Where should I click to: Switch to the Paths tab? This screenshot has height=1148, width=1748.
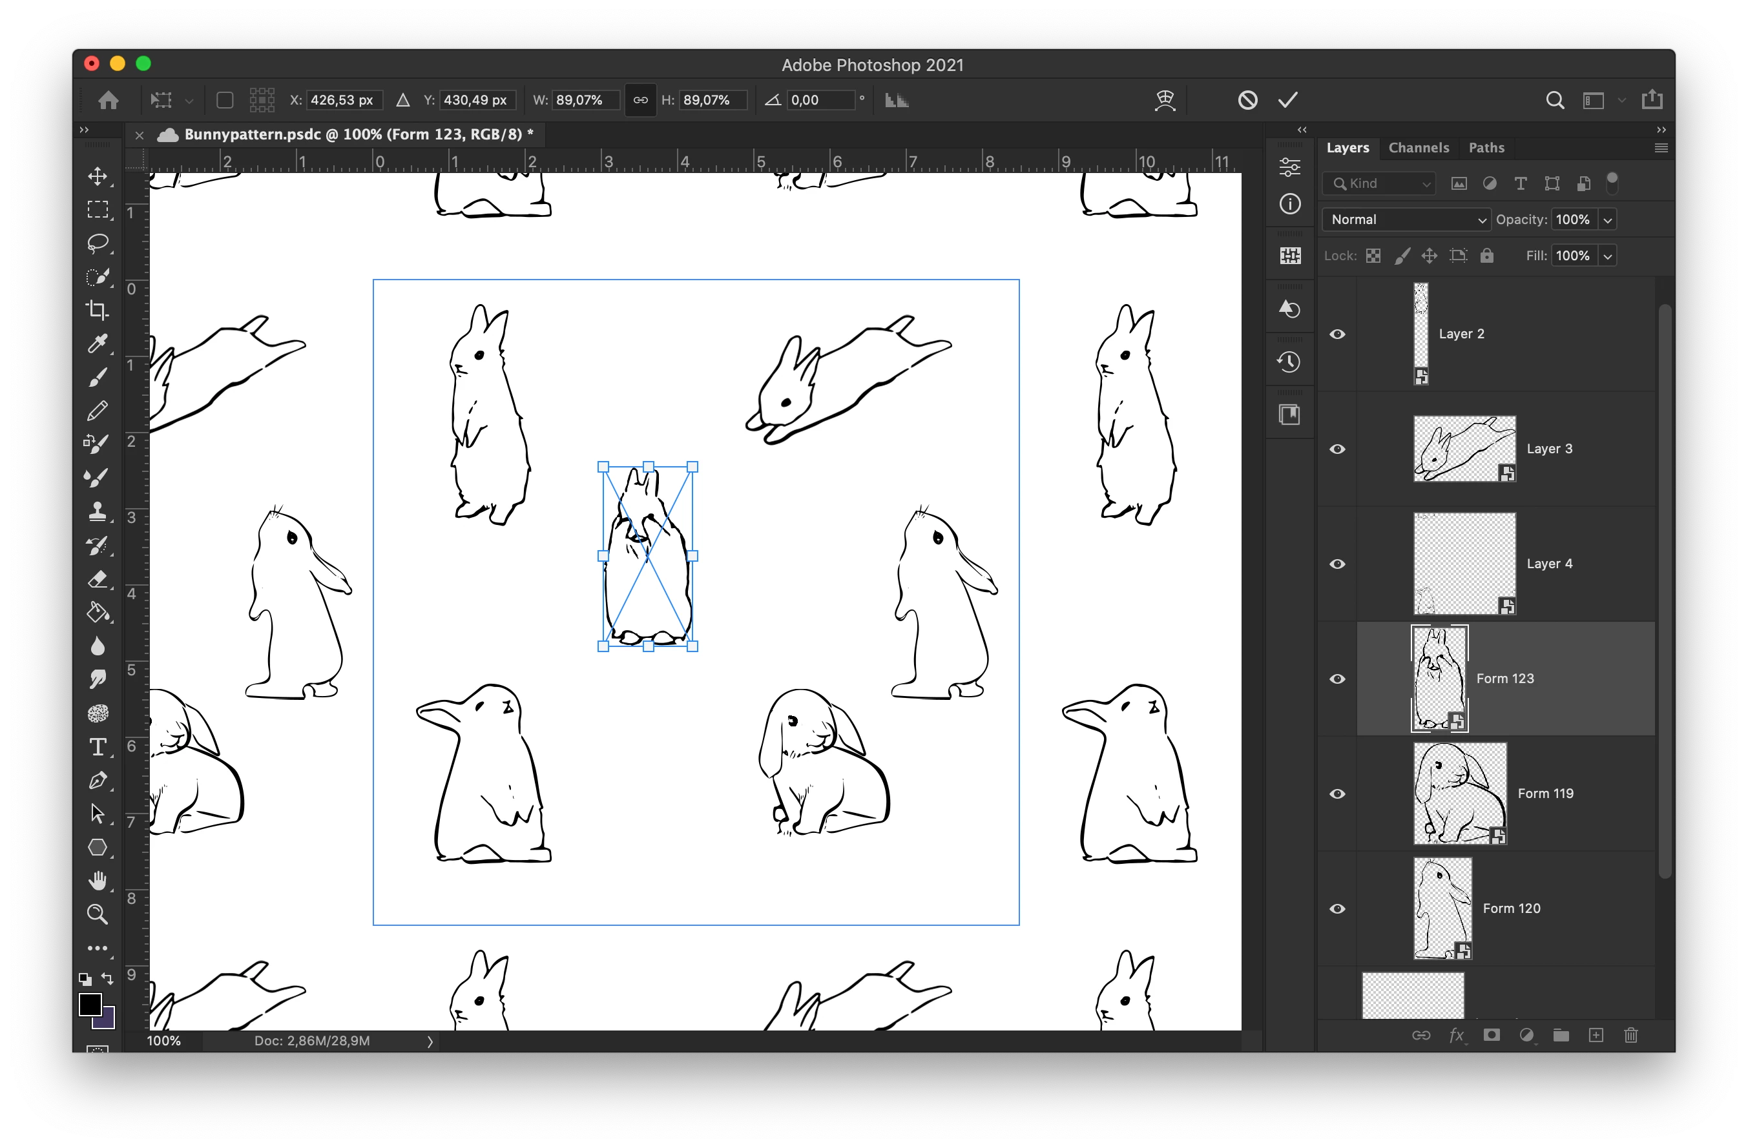[1486, 148]
